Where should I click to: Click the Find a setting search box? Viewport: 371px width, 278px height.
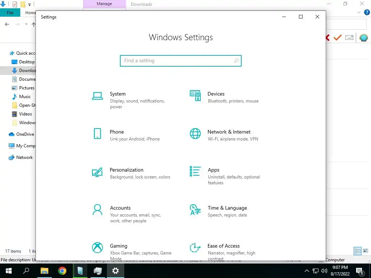click(x=180, y=61)
